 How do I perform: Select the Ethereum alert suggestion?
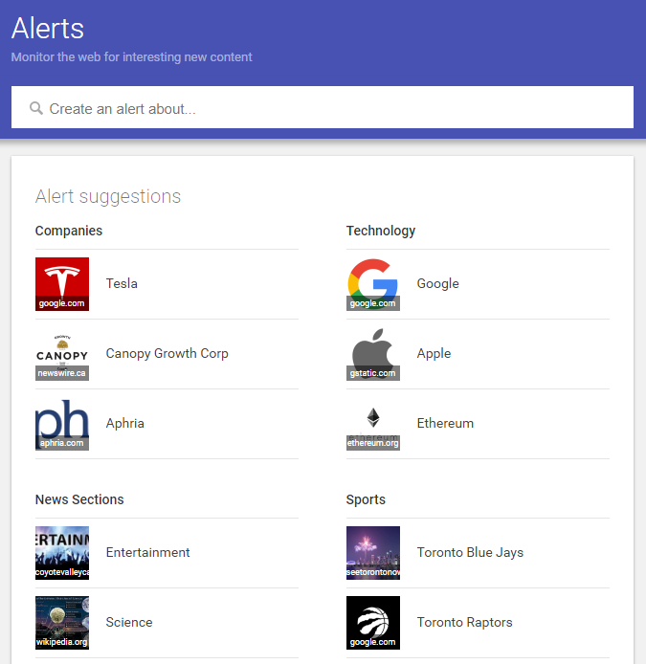tap(478, 424)
